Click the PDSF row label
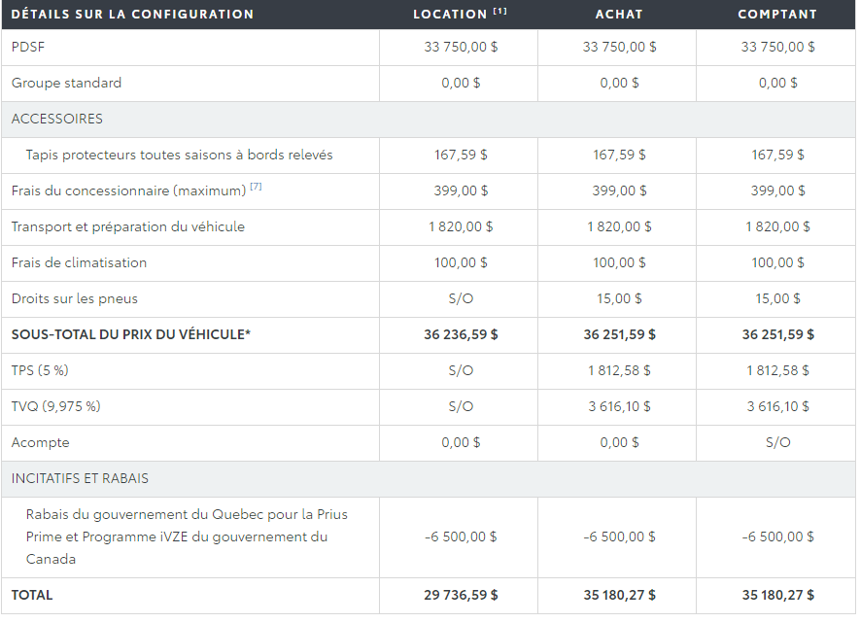 (28, 48)
